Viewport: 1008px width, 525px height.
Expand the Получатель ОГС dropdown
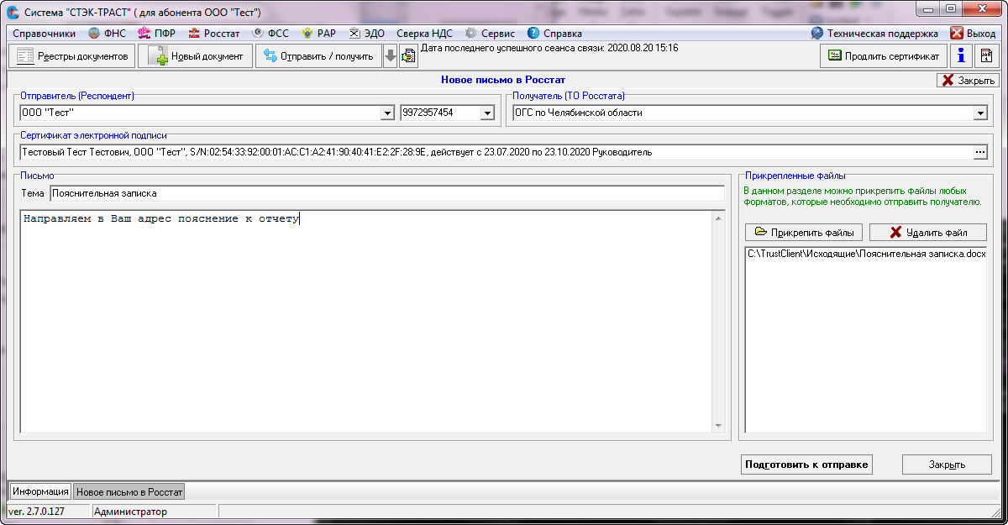point(980,113)
